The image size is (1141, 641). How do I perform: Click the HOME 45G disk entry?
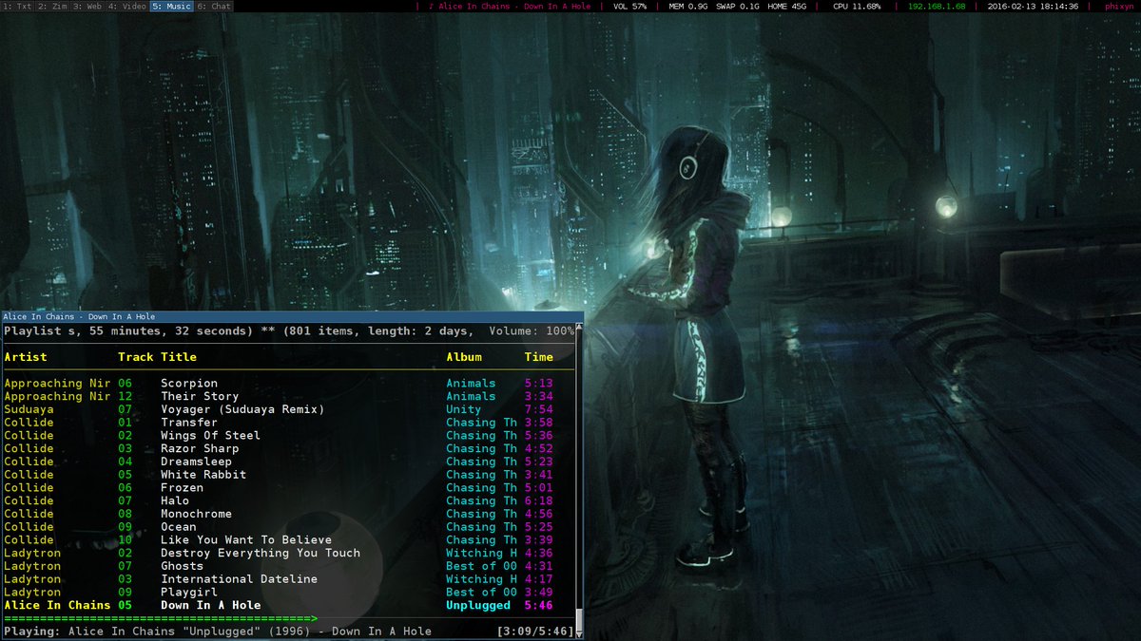[x=786, y=6]
